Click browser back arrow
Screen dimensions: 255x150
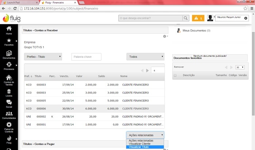click(x=3, y=8)
